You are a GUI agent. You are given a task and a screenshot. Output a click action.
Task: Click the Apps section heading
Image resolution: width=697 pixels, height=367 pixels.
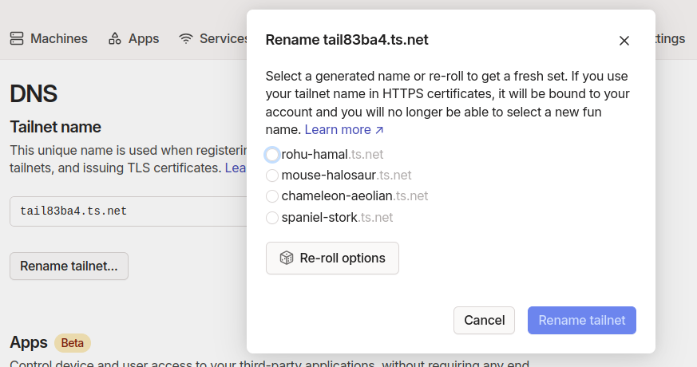coord(29,342)
